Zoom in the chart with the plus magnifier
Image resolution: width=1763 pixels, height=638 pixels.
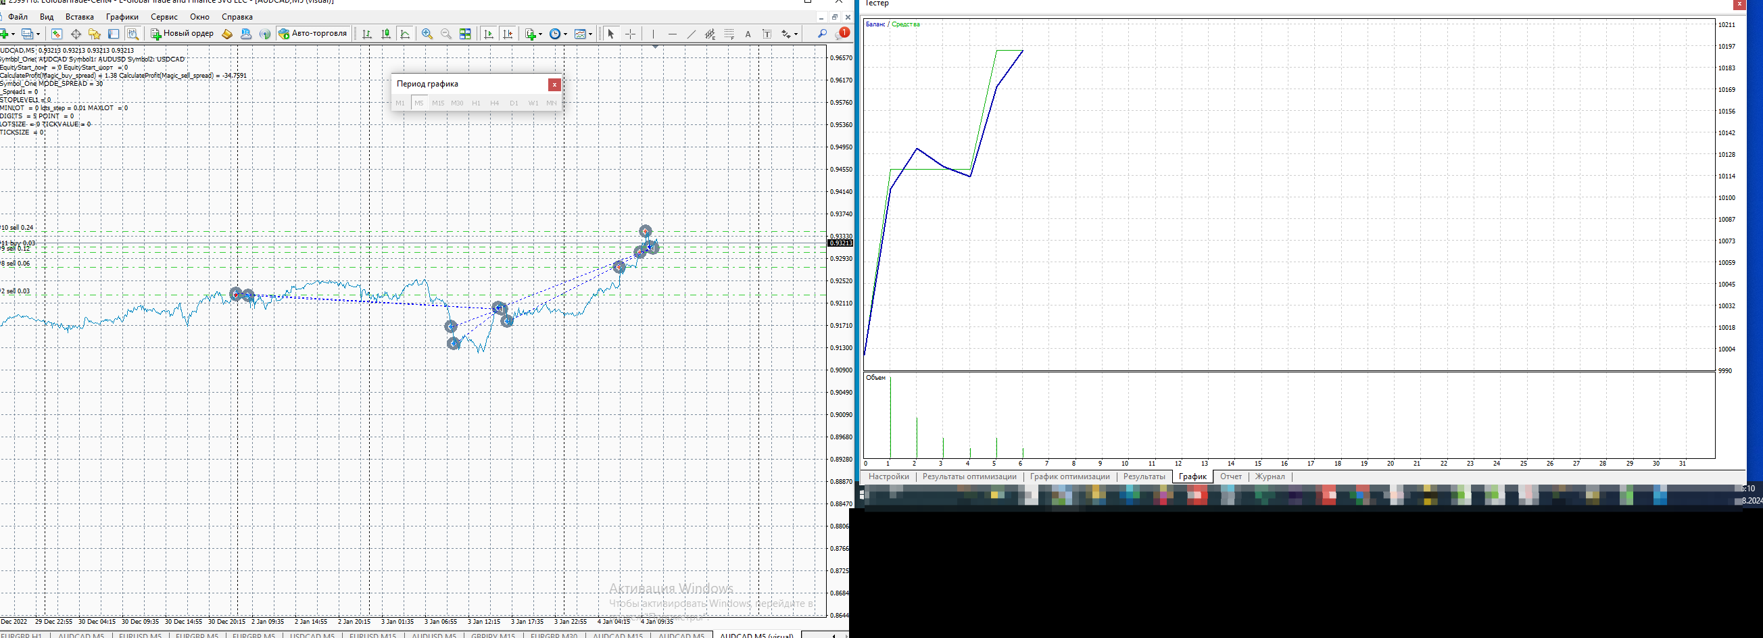pos(427,34)
